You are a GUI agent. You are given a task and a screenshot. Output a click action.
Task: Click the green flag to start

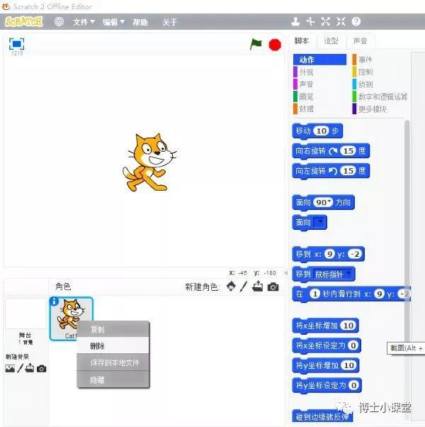256,44
